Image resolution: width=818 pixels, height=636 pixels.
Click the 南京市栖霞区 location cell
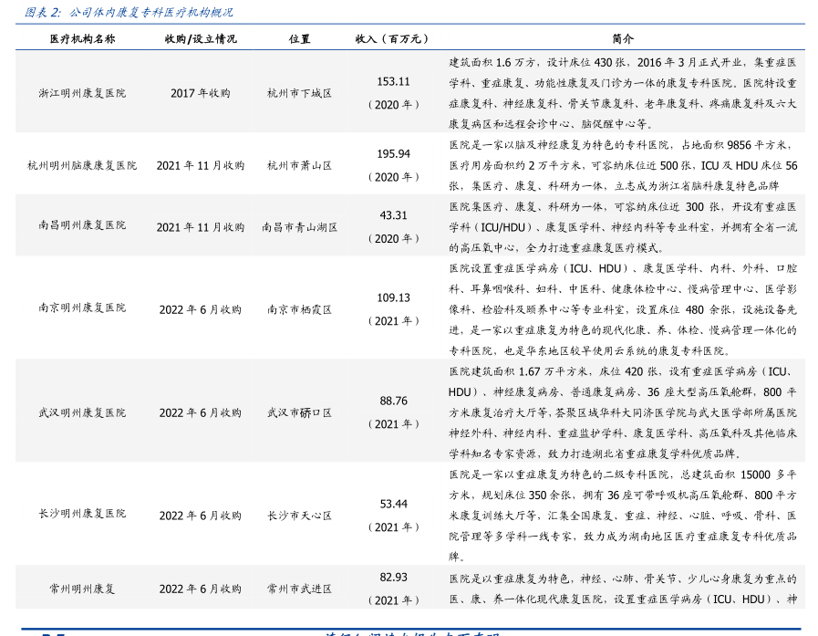point(299,309)
